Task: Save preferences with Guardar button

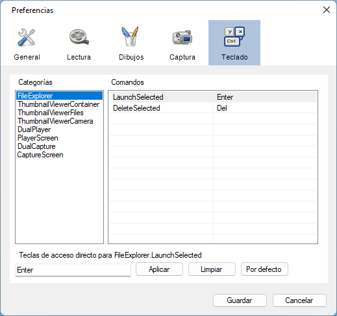Action: pos(240,300)
